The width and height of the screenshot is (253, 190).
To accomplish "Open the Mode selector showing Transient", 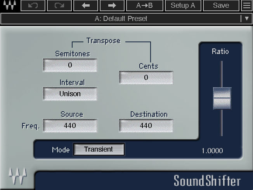I will click(99, 149).
